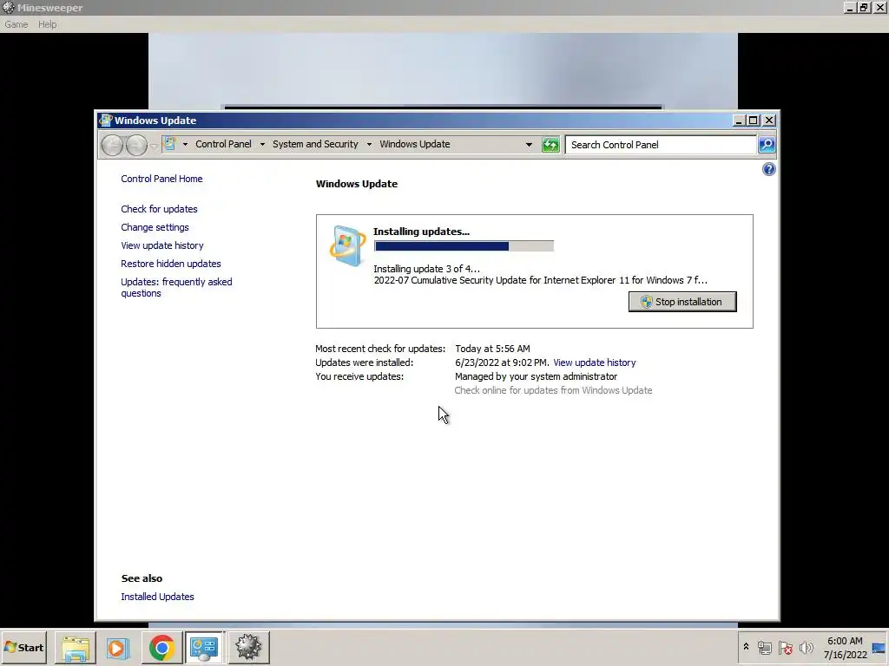Close the Windows Update window
Screen dimensions: 889x666
pos(769,121)
